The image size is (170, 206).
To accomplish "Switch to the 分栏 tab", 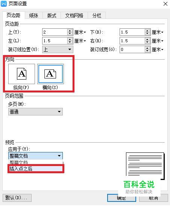I will 97,15.
